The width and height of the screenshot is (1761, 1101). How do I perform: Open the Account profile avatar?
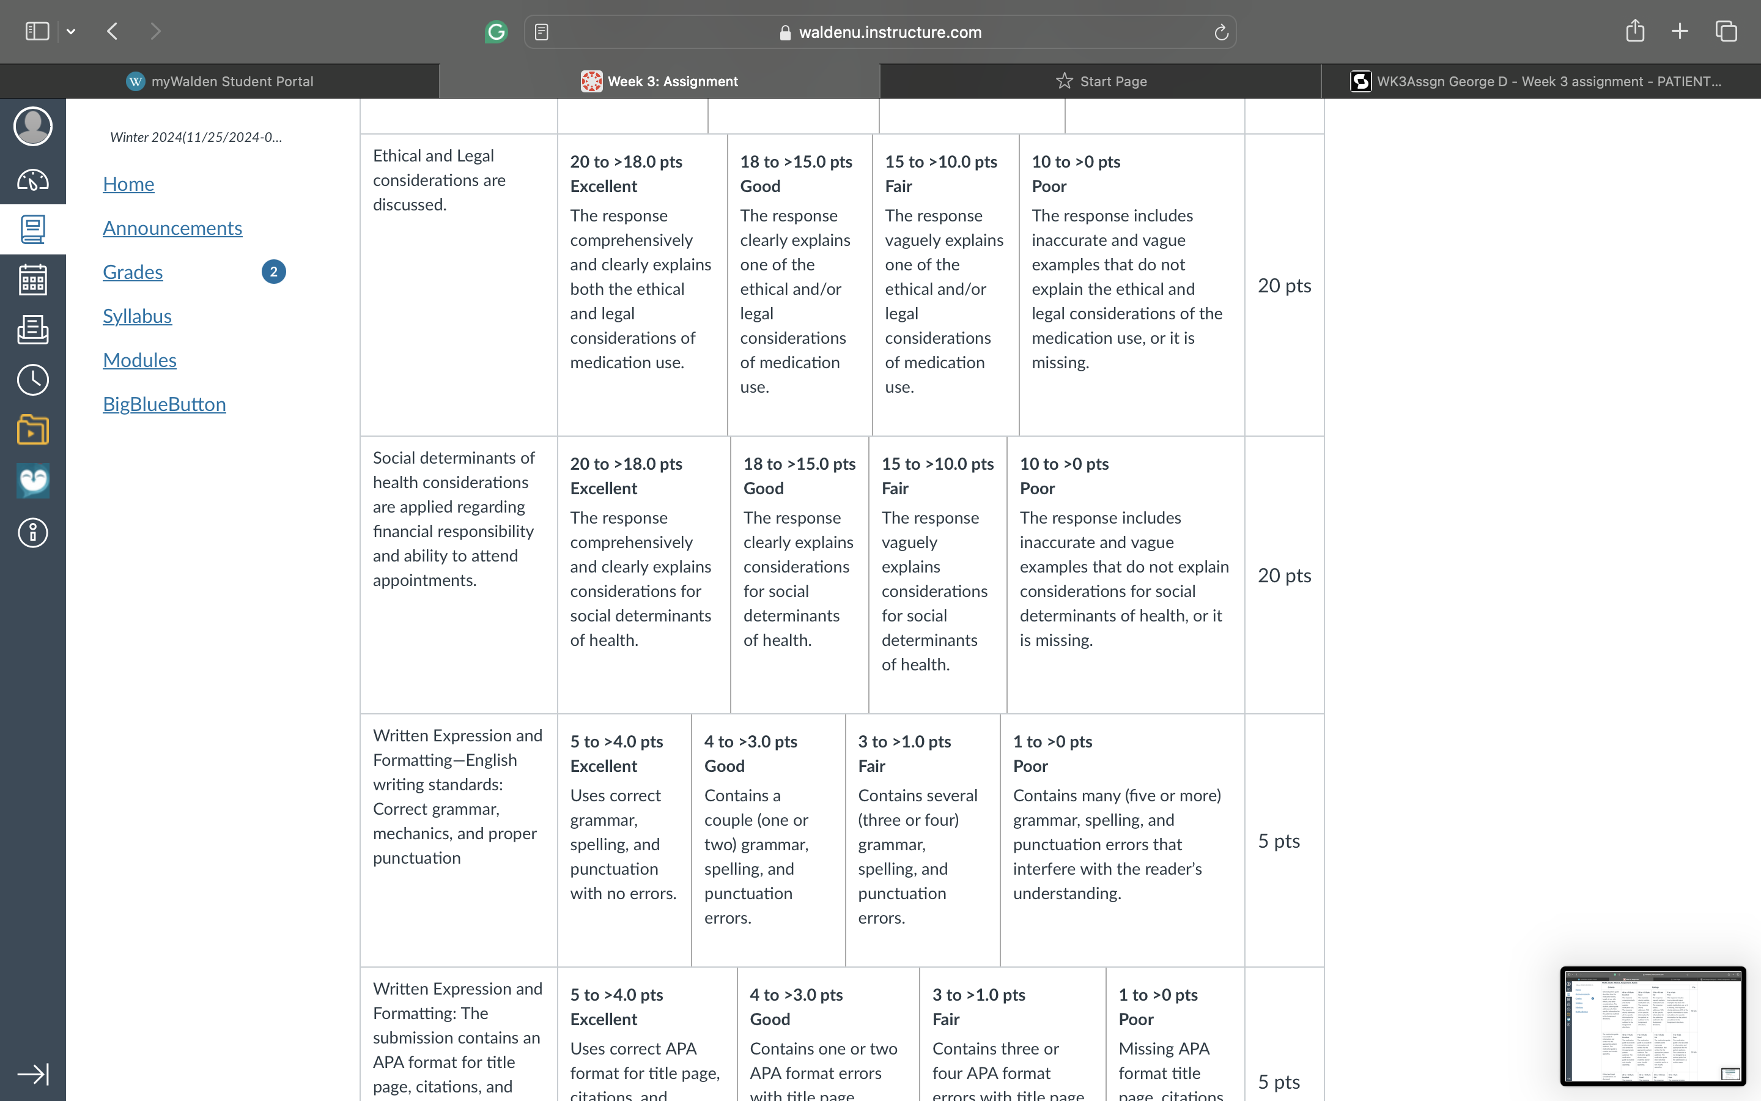coord(33,126)
